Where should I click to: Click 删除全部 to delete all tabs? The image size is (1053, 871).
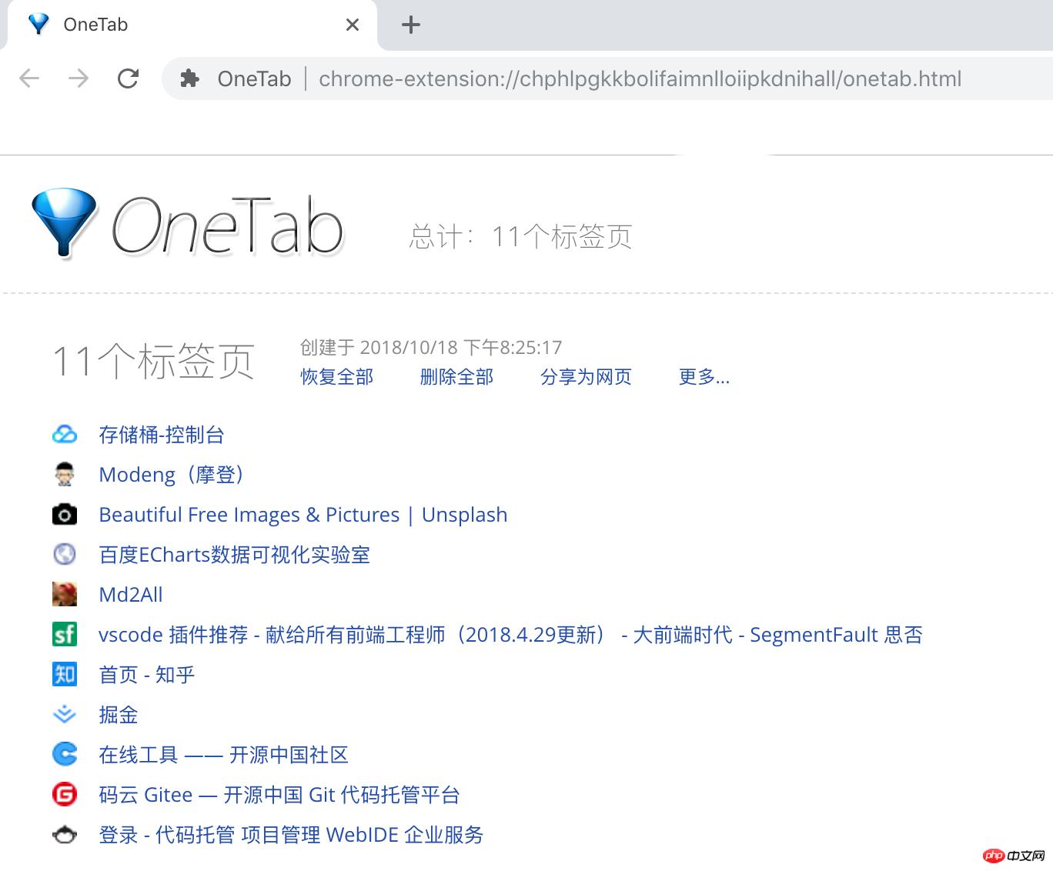pyautogui.click(x=456, y=377)
